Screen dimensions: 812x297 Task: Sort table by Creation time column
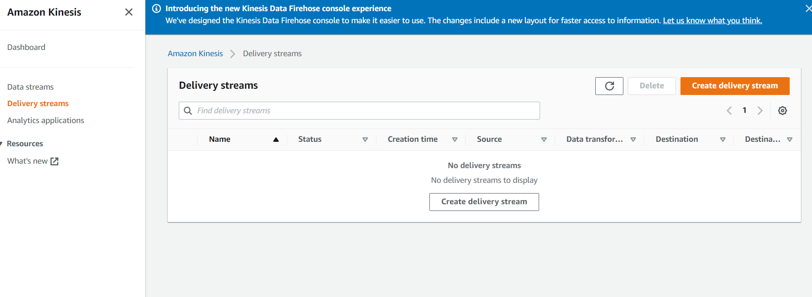[455, 140]
